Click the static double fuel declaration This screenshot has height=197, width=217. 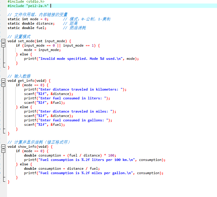tap(27, 28)
